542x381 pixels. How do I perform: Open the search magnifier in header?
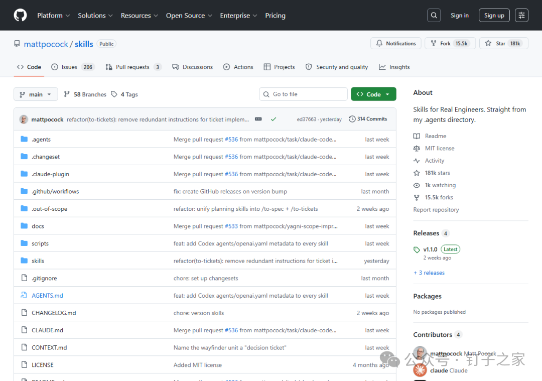(x=434, y=15)
